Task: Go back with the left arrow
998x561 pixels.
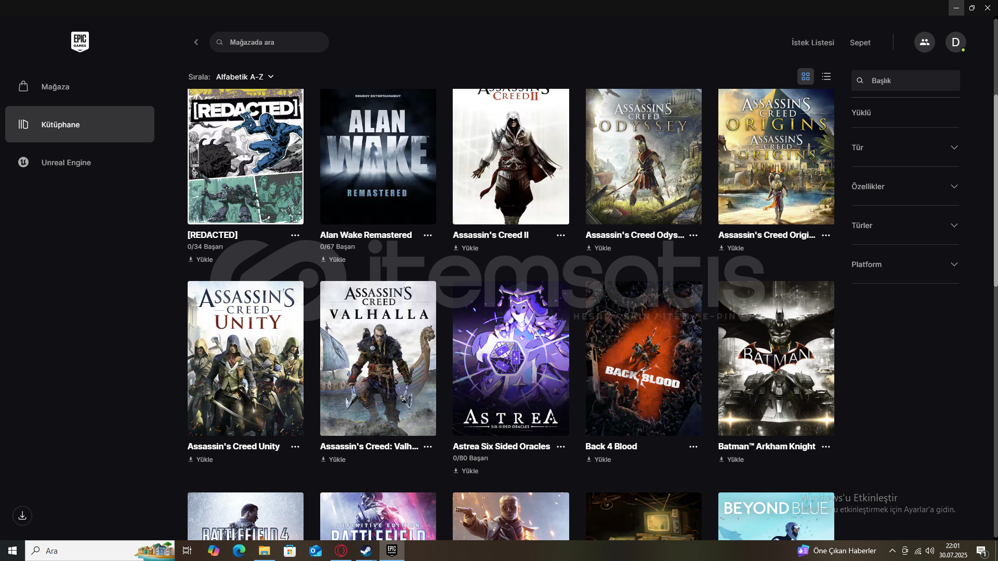Action: [x=196, y=42]
